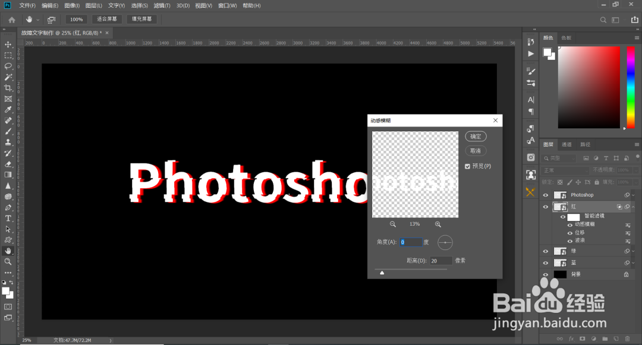Select the Magic Wand tool
This screenshot has height=345, width=642.
(8, 77)
